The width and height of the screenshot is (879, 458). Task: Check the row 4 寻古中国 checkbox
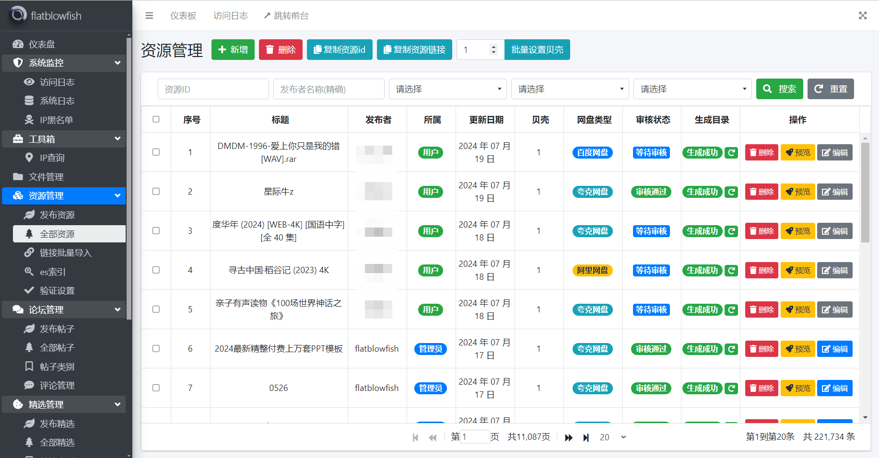(x=156, y=270)
